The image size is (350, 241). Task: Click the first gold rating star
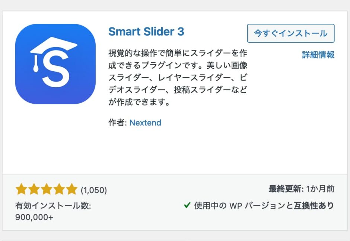(x=21, y=189)
